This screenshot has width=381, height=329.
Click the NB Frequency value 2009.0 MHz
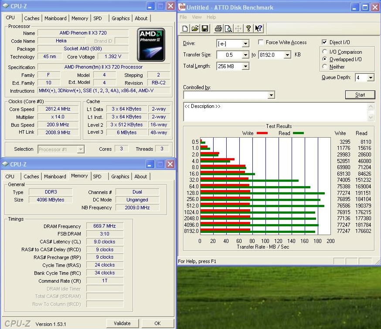(137, 208)
